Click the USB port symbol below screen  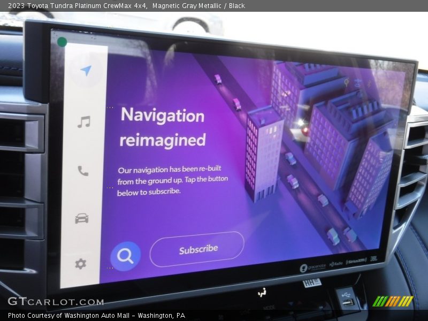[x=346, y=295]
